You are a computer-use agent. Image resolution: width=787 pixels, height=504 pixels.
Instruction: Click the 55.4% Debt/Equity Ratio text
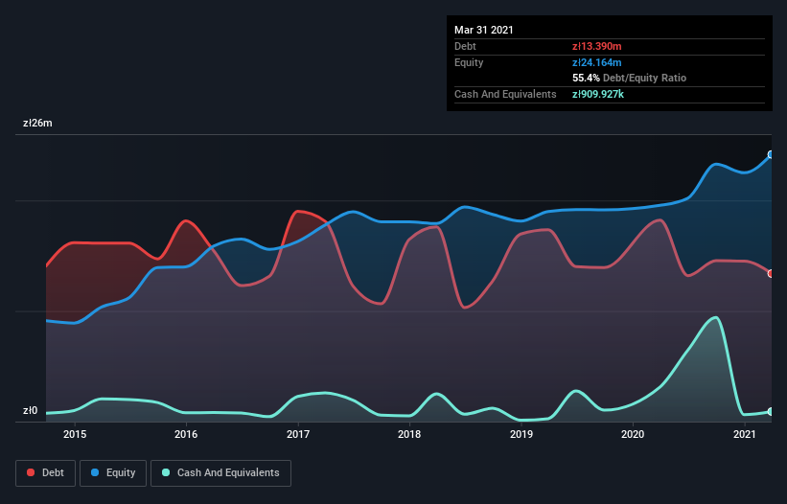pos(630,78)
